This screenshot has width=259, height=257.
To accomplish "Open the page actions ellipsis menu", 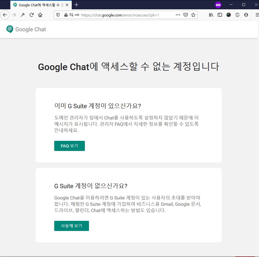I will (x=178, y=15).
